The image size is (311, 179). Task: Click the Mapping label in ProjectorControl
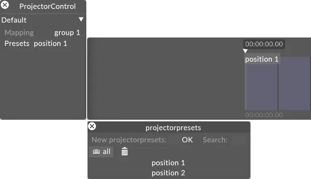point(19,33)
